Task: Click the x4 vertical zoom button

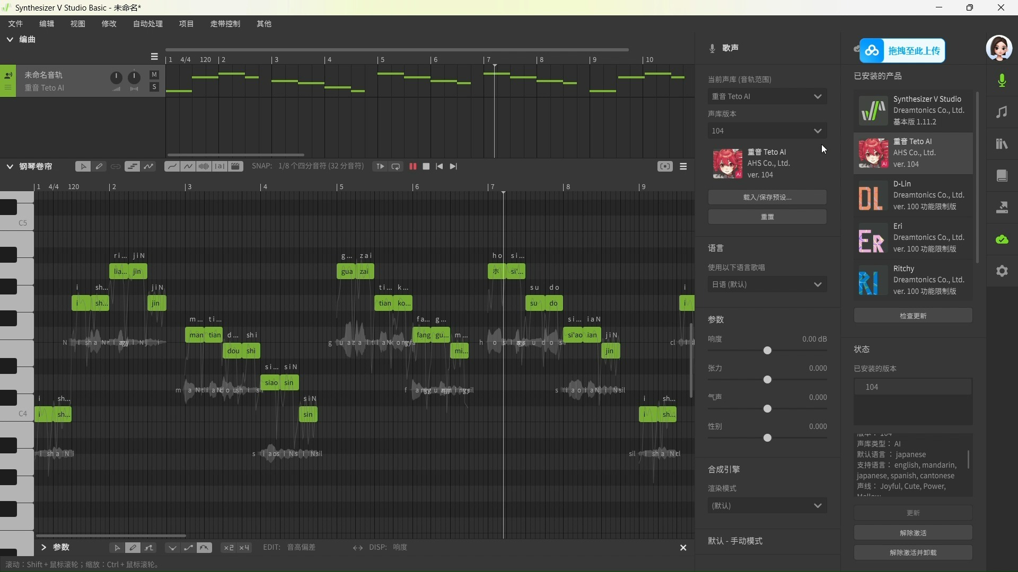Action: pyautogui.click(x=244, y=548)
